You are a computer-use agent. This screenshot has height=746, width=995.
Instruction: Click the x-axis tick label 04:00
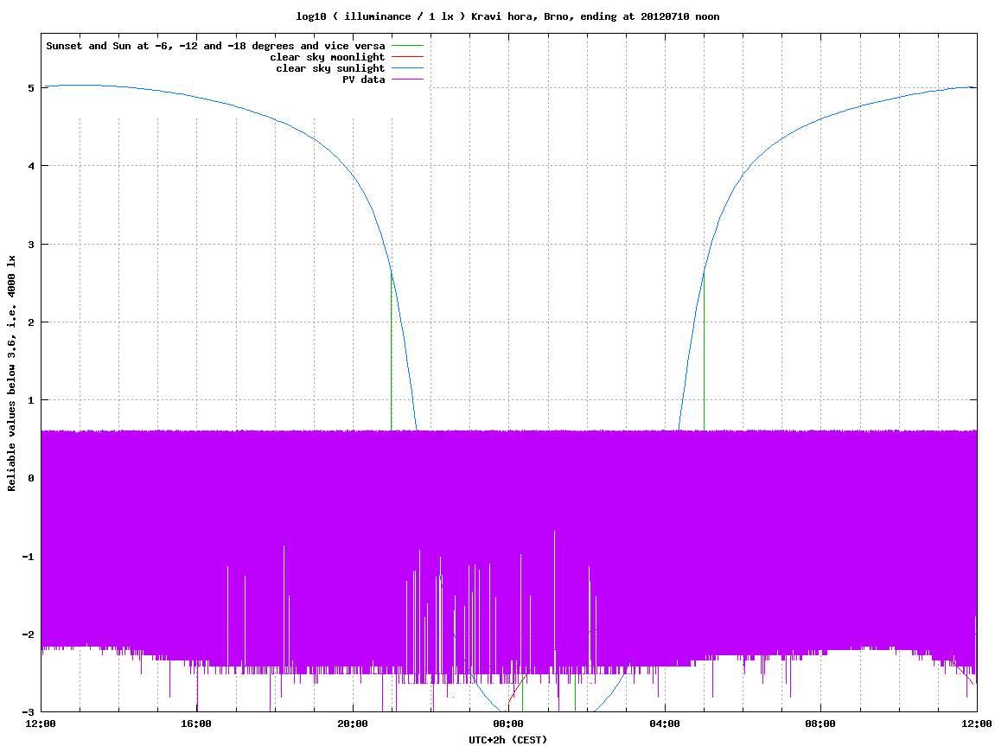tap(665, 724)
